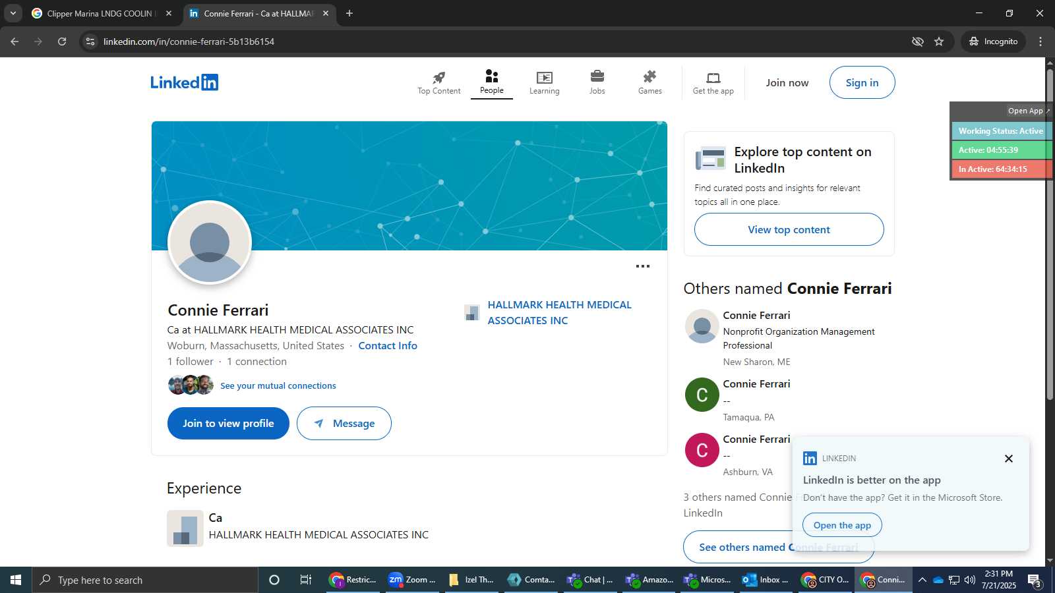Close the LinkedIn app notification popup
Image resolution: width=1055 pixels, height=593 pixels.
pyautogui.click(x=1008, y=459)
